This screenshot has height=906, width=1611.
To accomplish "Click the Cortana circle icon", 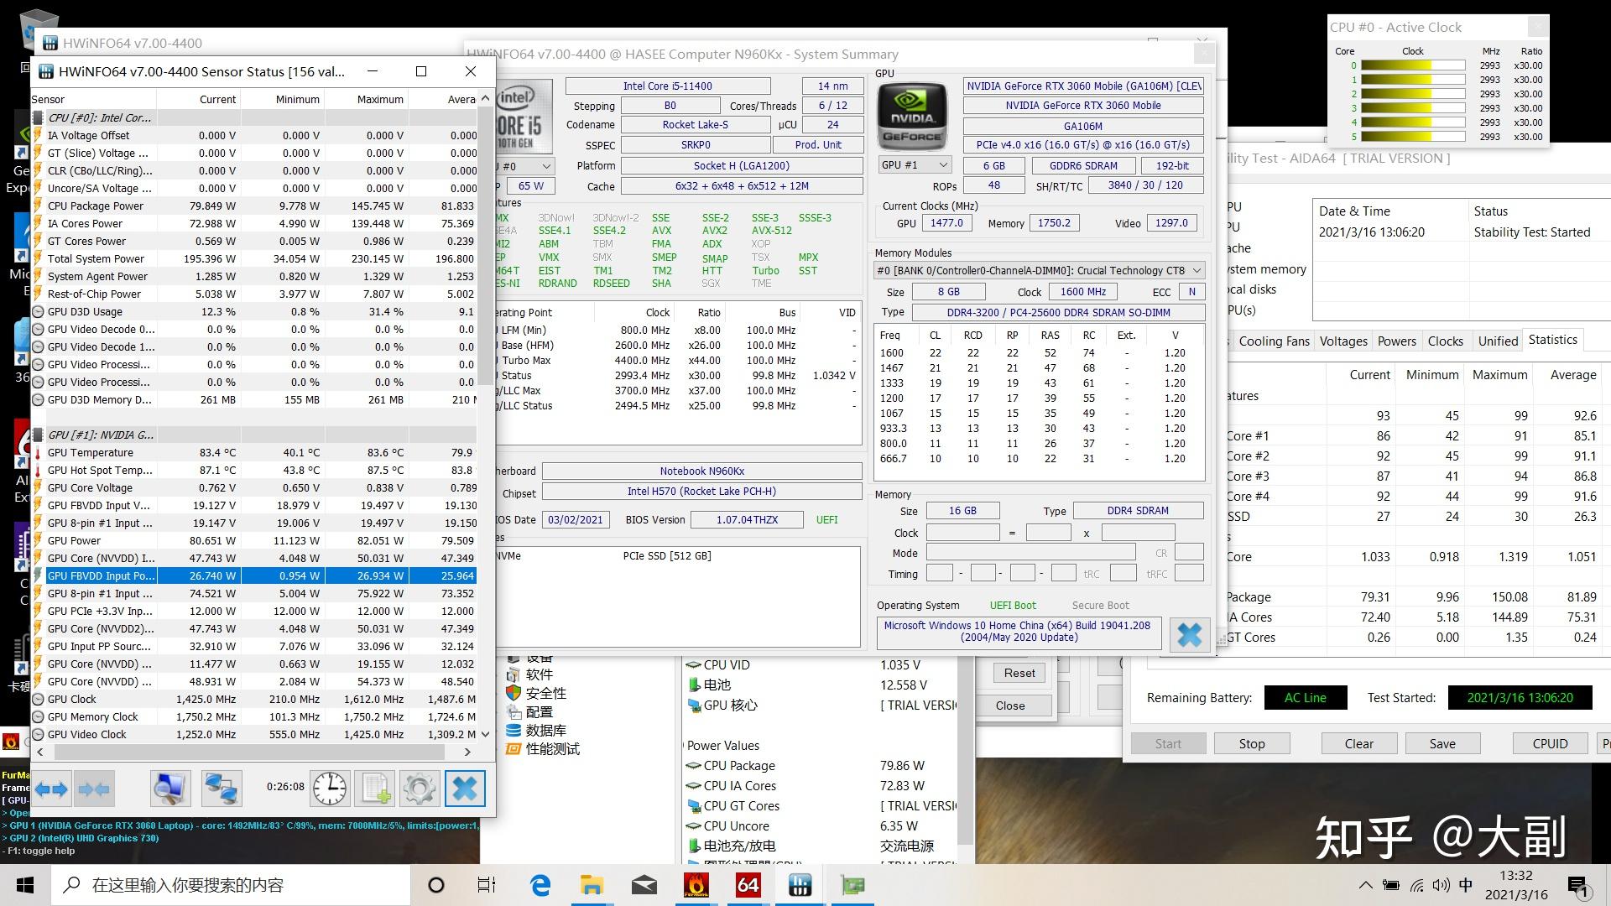I will 435,885.
